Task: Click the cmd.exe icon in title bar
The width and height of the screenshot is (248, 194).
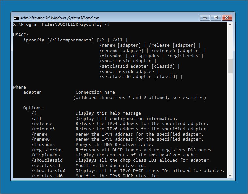Action: 16,18
